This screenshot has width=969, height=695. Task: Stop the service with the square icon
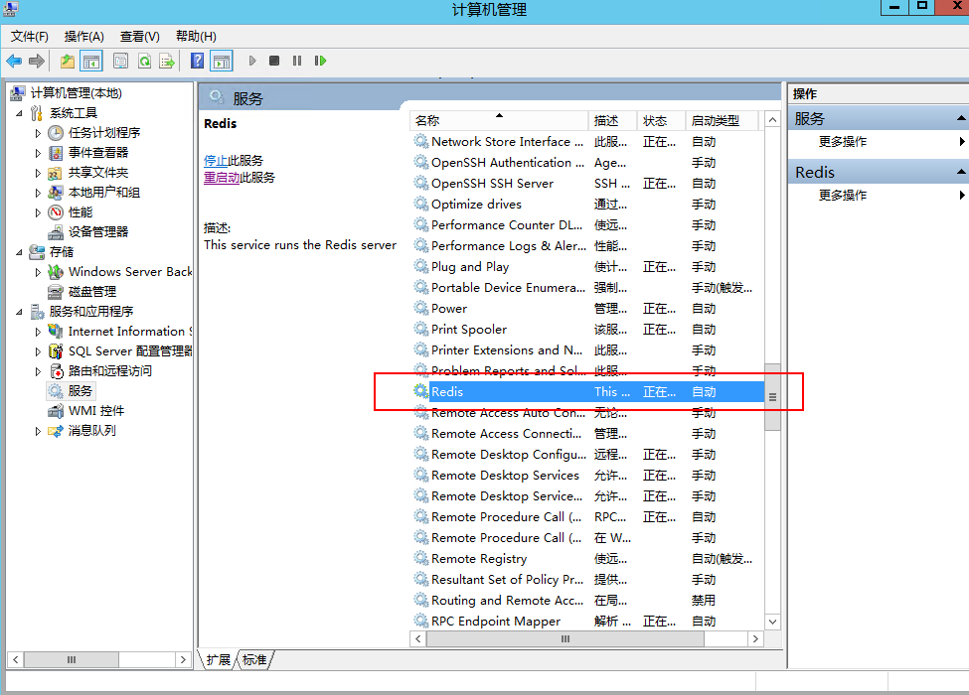coord(273,61)
